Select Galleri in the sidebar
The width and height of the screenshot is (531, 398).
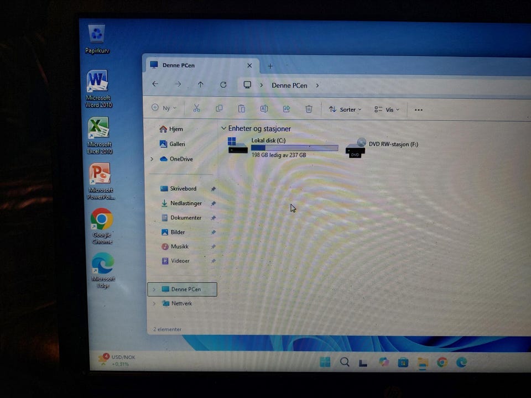coord(173,144)
